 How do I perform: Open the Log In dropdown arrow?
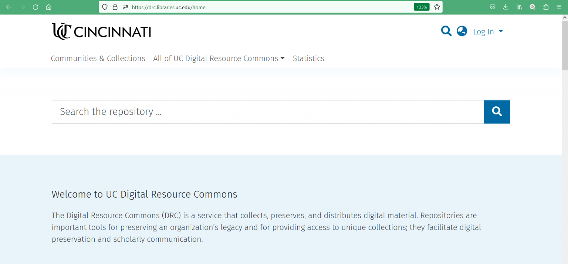click(501, 31)
